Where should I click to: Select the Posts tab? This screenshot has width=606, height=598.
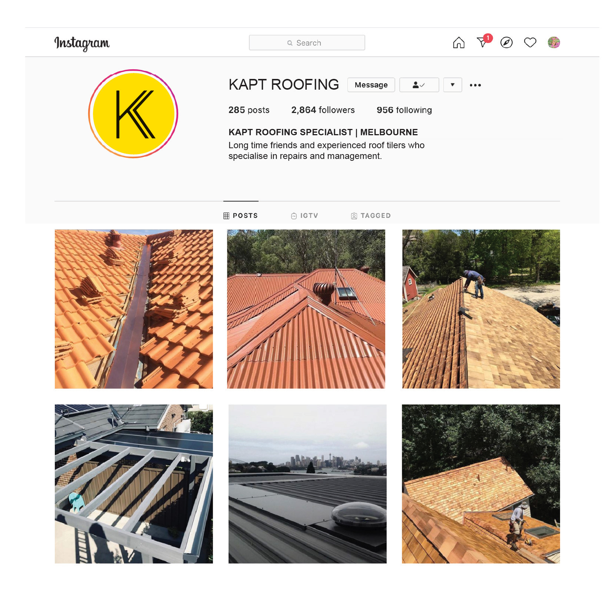coord(241,216)
